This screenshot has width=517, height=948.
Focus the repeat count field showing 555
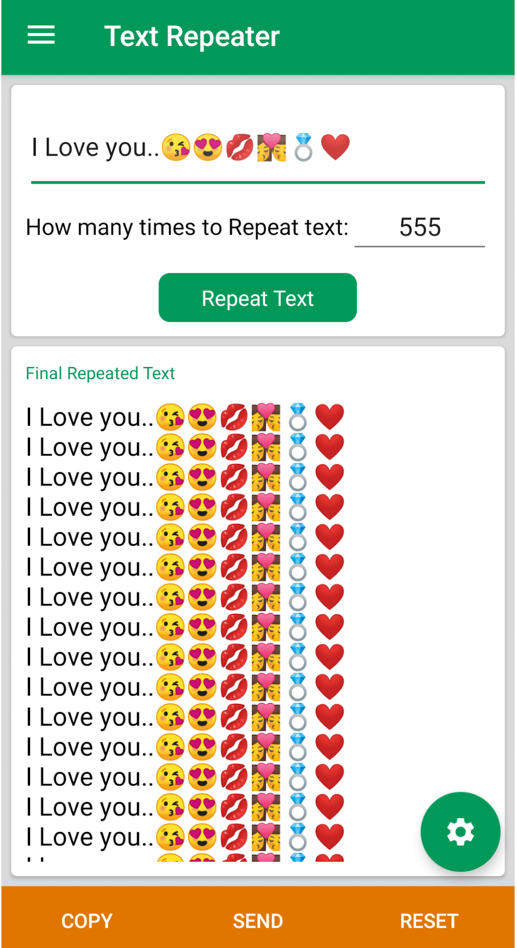pos(419,228)
